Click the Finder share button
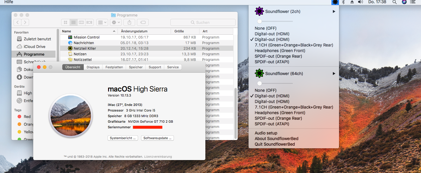421x173 pixels. coord(129,22)
